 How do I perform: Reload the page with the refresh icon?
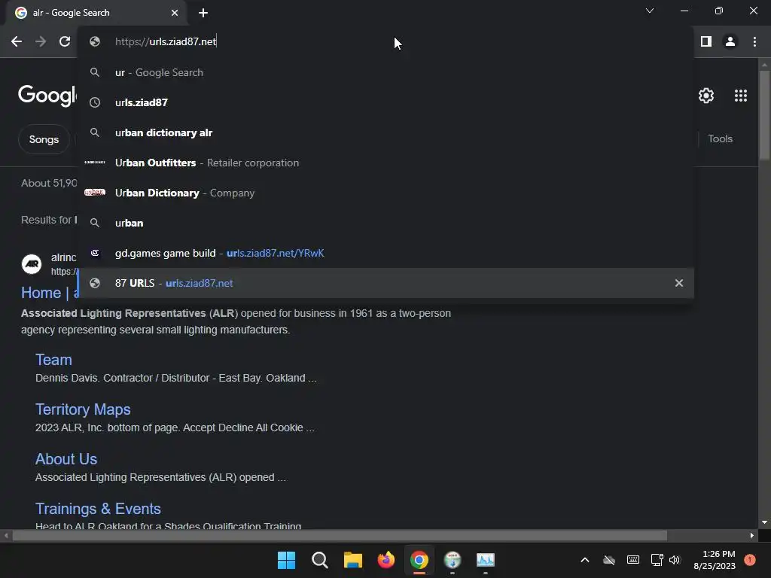65,41
